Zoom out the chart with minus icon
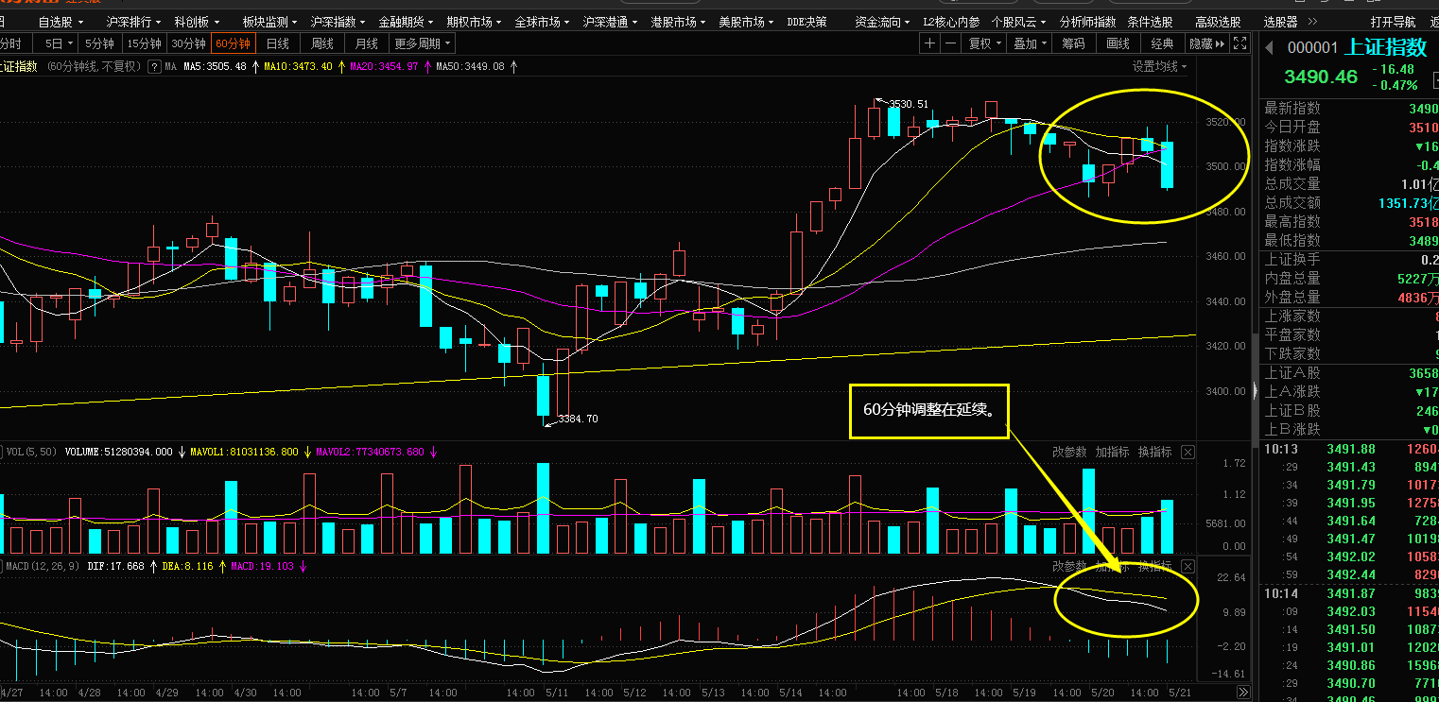1439x702 pixels. click(950, 43)
